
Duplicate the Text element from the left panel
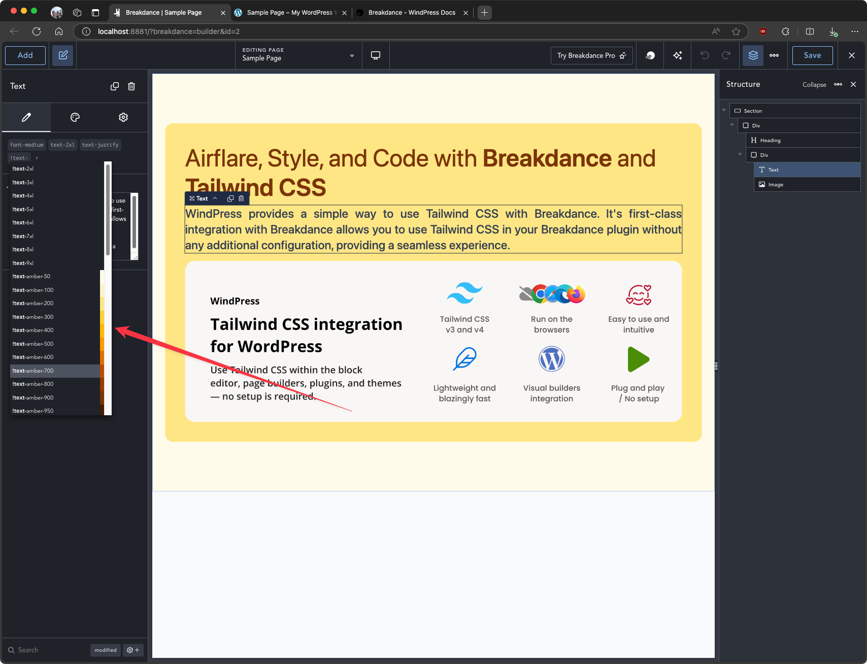click(115, 86)
